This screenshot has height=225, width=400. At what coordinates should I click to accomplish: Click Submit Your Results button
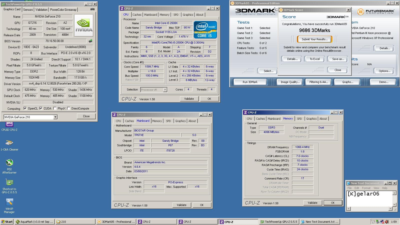coord(314,39)
